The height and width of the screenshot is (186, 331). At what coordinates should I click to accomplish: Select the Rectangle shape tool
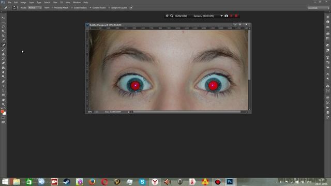click(3, 95)
